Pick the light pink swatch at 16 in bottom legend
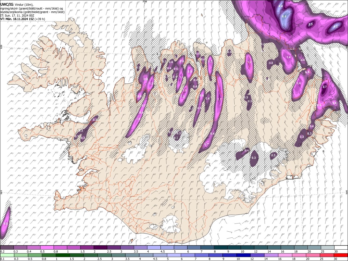The height and width of the screenshot is (261, 348). (285, 255)
